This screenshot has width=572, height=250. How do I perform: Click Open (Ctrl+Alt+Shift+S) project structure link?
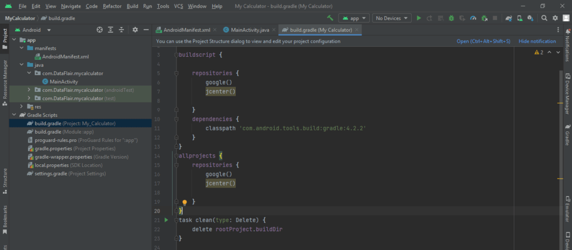pos(483,41)
